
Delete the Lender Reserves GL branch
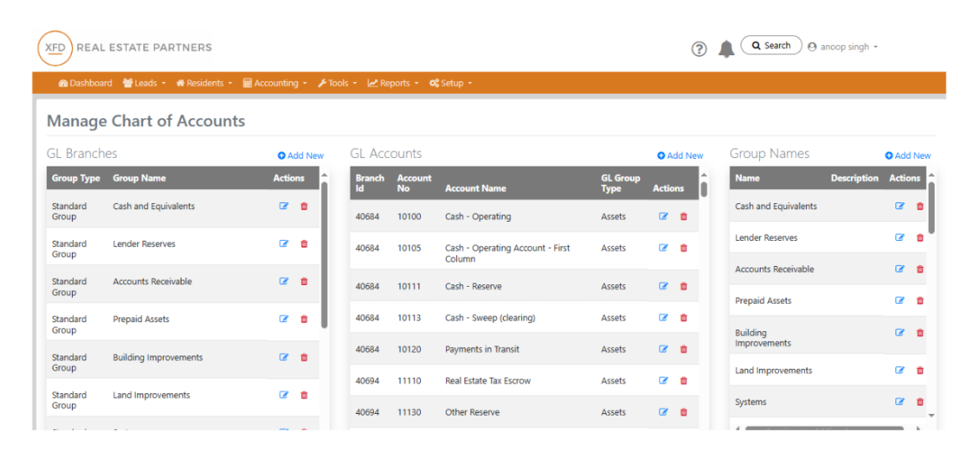[x=304, y=244]
